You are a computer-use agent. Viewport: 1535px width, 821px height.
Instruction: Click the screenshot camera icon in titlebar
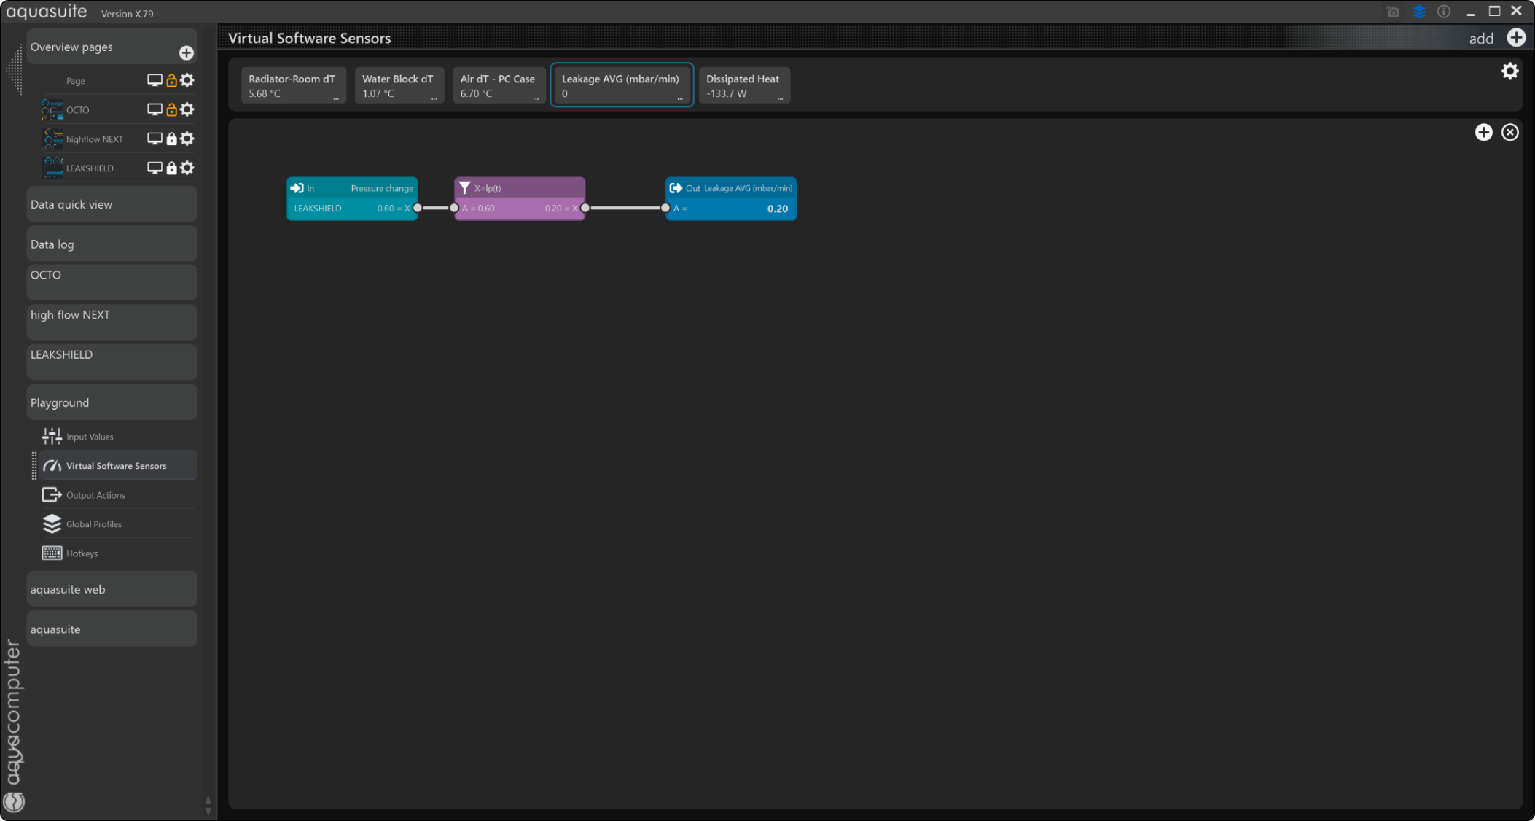[1393, 12]
